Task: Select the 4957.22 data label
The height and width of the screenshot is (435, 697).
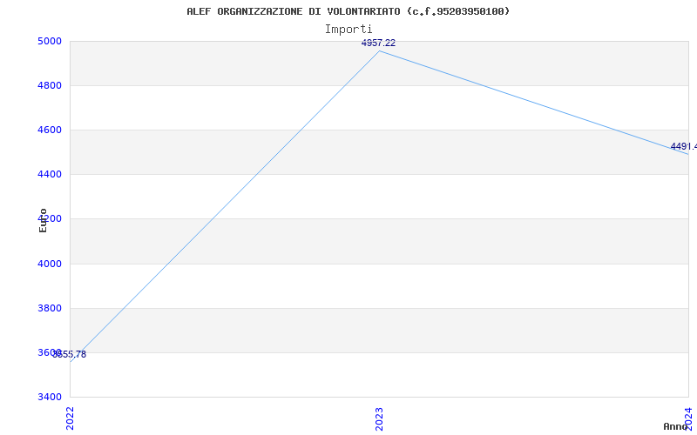Action: point(378,43)
